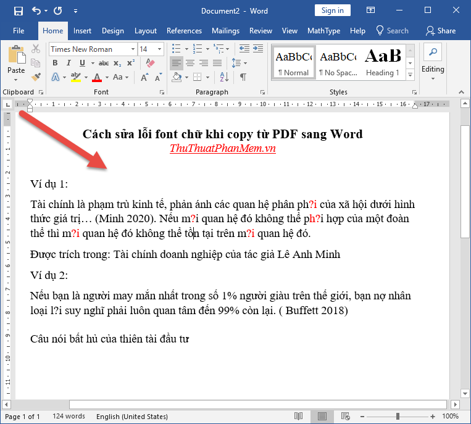This screenshot has width=471, height=424.
Task: Open the MathType tab
Action: tap(323, 31)
